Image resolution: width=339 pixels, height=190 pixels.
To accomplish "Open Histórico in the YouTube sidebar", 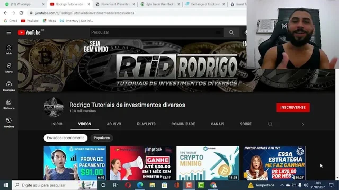I will click(9, 123).
